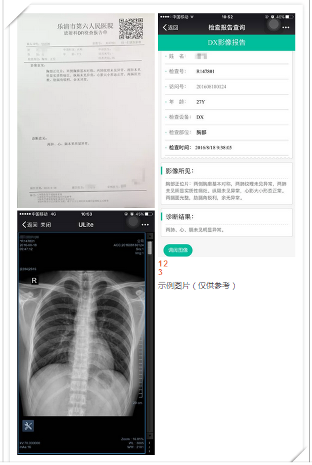Tap the 影像所见 findings section

227,184
